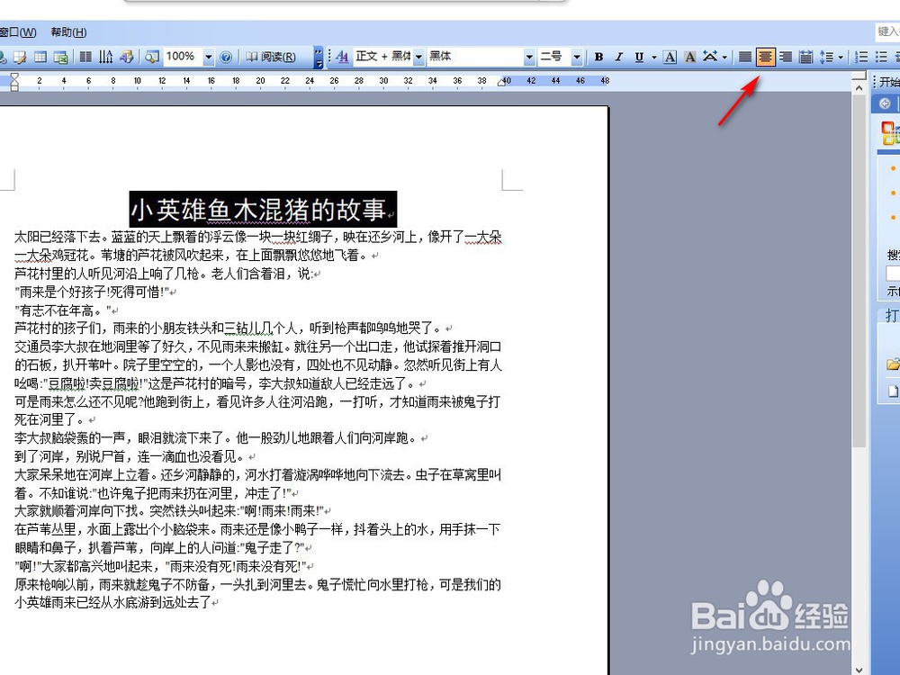The width and height of the screenshot is (900, 675).
Task: Expand the standard toolbar options chevron
Action: (319, 57)
